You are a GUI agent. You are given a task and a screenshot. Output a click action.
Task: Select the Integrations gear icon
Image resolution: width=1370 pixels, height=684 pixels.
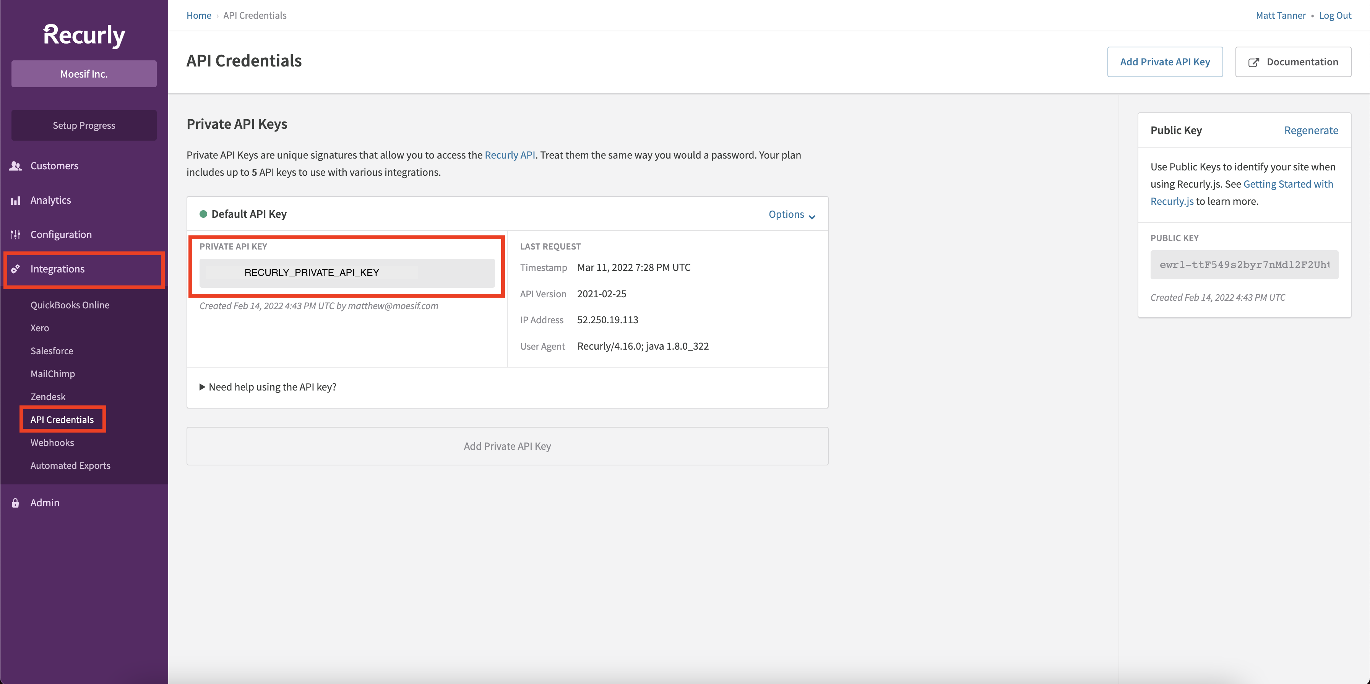(x=15, y=269)
